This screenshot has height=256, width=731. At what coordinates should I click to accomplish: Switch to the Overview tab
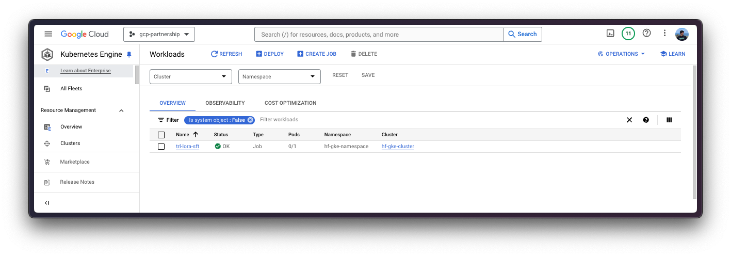172,103
